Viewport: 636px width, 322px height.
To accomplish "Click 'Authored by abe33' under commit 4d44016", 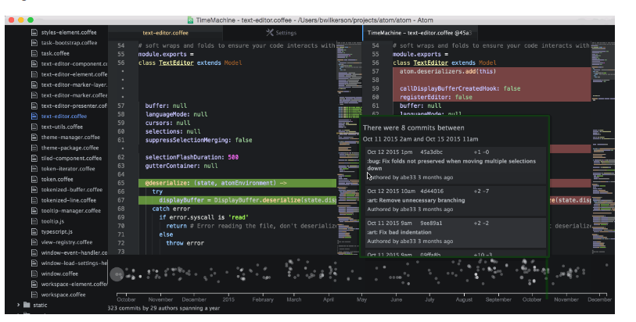I will click(410, 209).
